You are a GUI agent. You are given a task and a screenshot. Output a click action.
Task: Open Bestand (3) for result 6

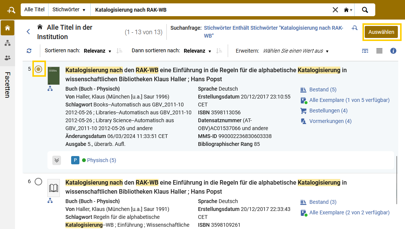tap(323, 202)
